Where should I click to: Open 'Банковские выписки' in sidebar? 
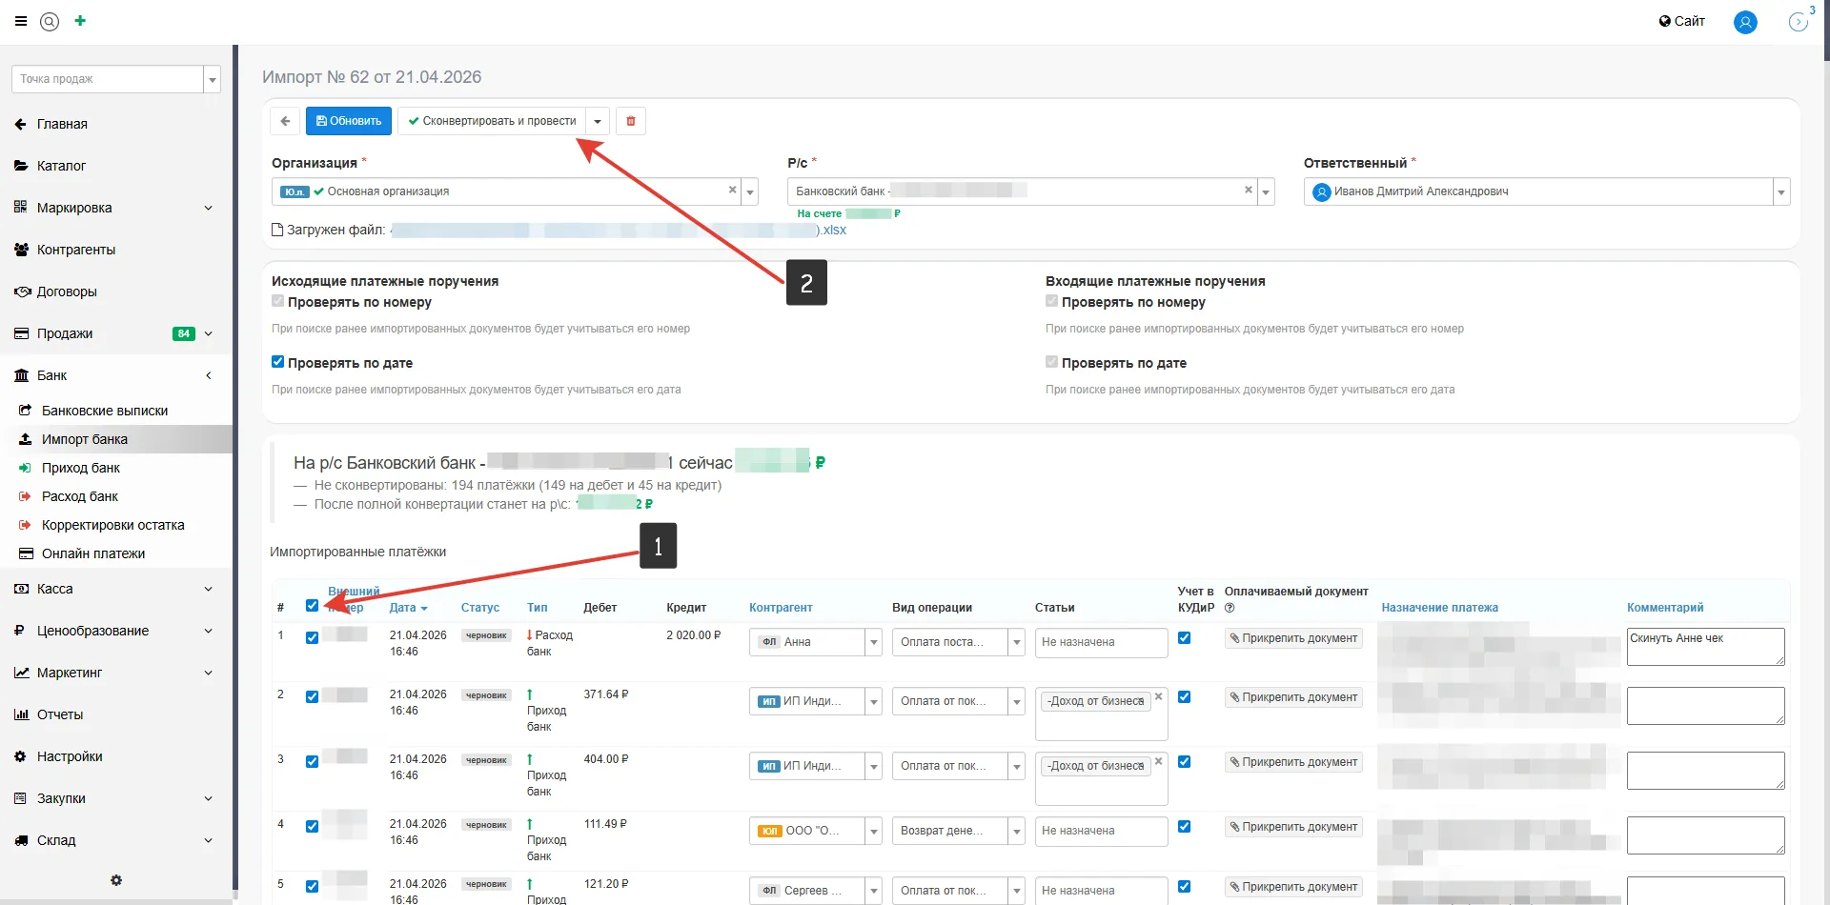tap(105, 411)
